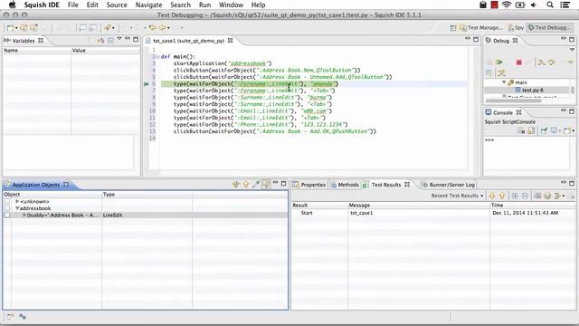Tick the checkbox for the unknown object row

click(x=7, y=201)
